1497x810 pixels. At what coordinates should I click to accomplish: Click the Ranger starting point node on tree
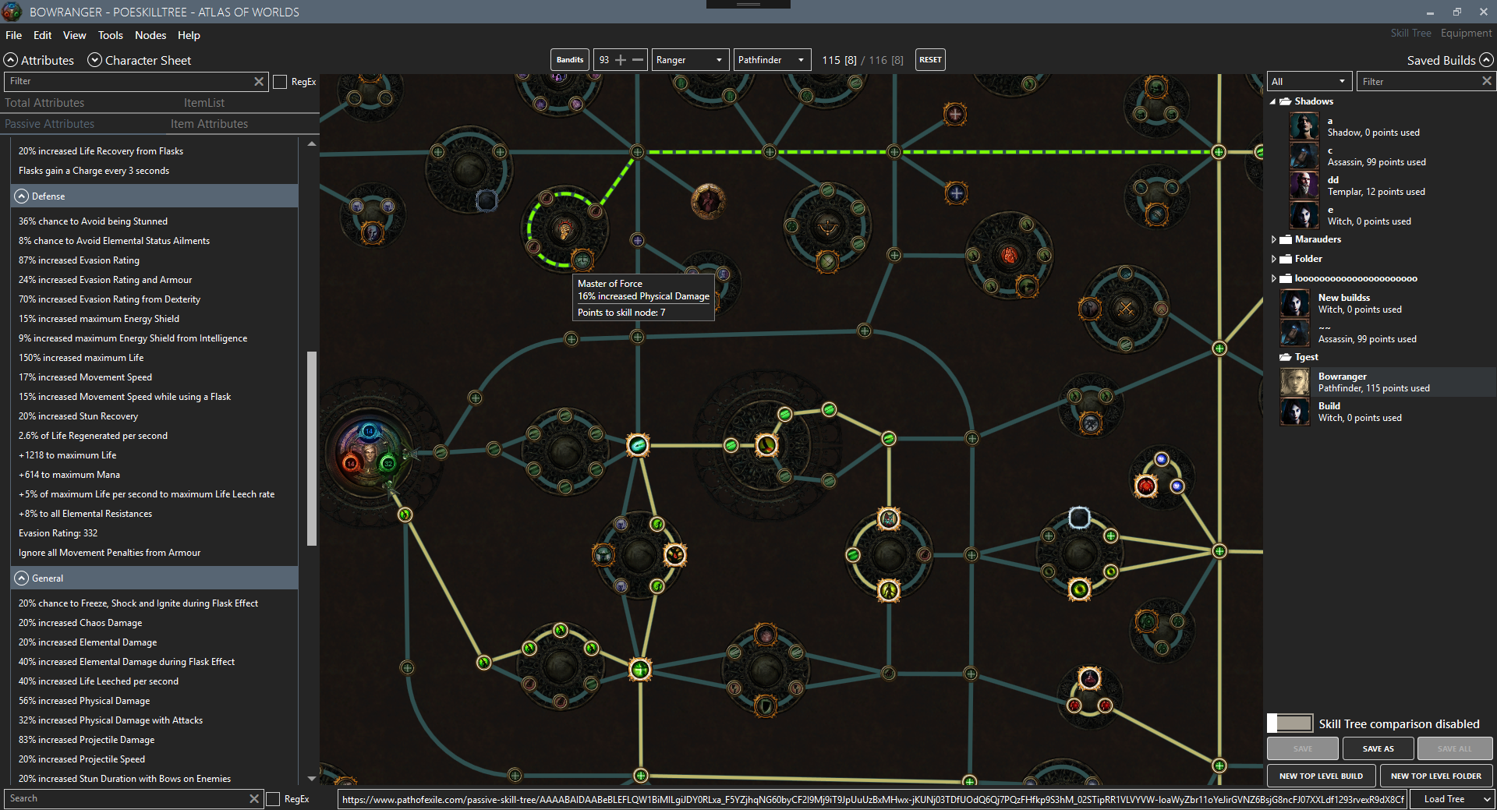click(x=369, y=455)
